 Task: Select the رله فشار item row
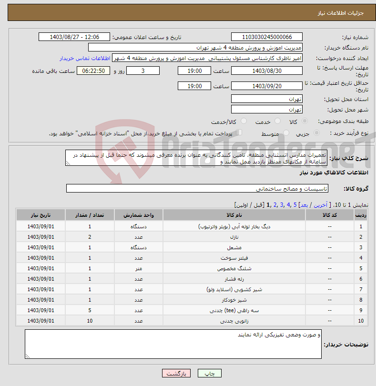[x=192, y=279]
